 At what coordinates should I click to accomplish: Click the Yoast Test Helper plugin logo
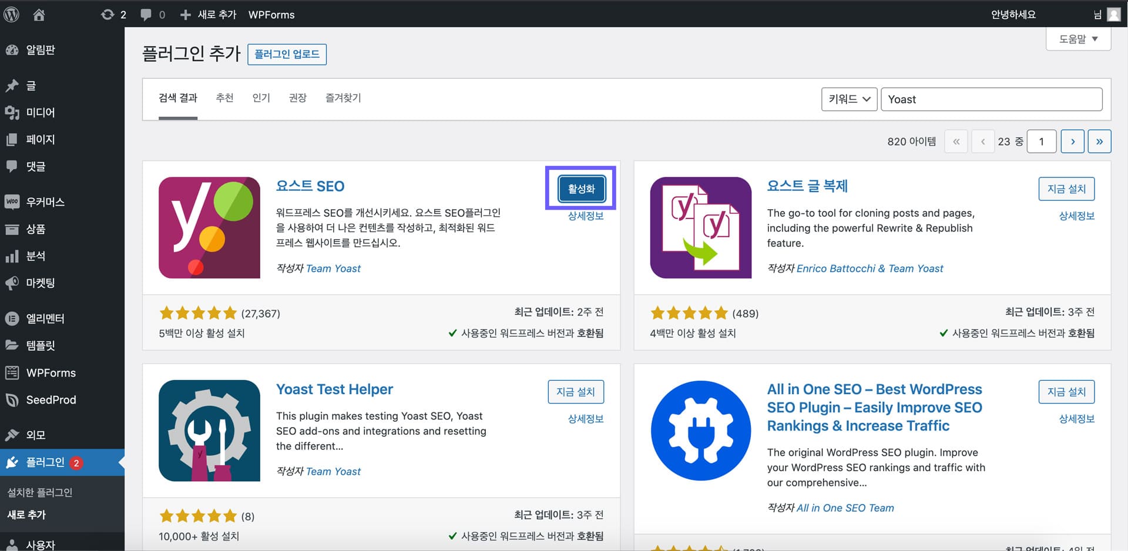click(x=209, y=431)
